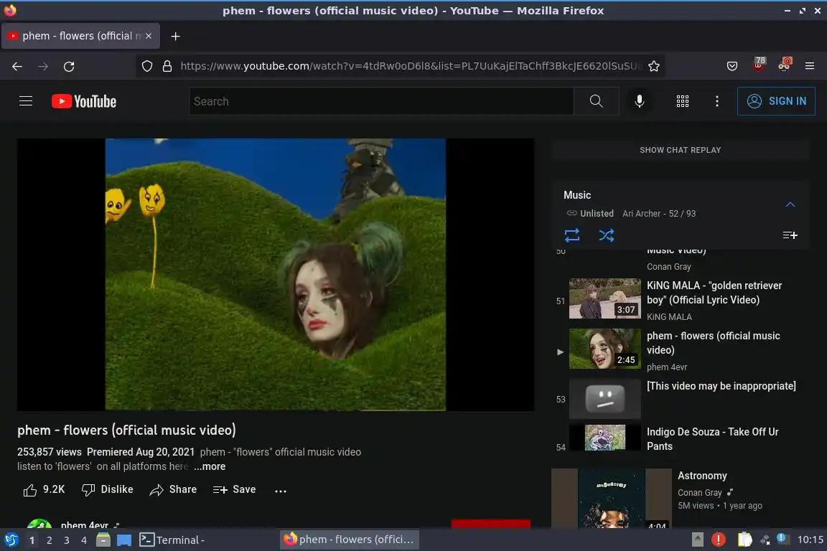Viewport: 827px width, 551px height.
Task: Open YouTube apps grid
Action: (683, 101)
